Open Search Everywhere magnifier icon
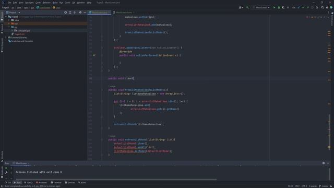334x188 pixels. 323,7
